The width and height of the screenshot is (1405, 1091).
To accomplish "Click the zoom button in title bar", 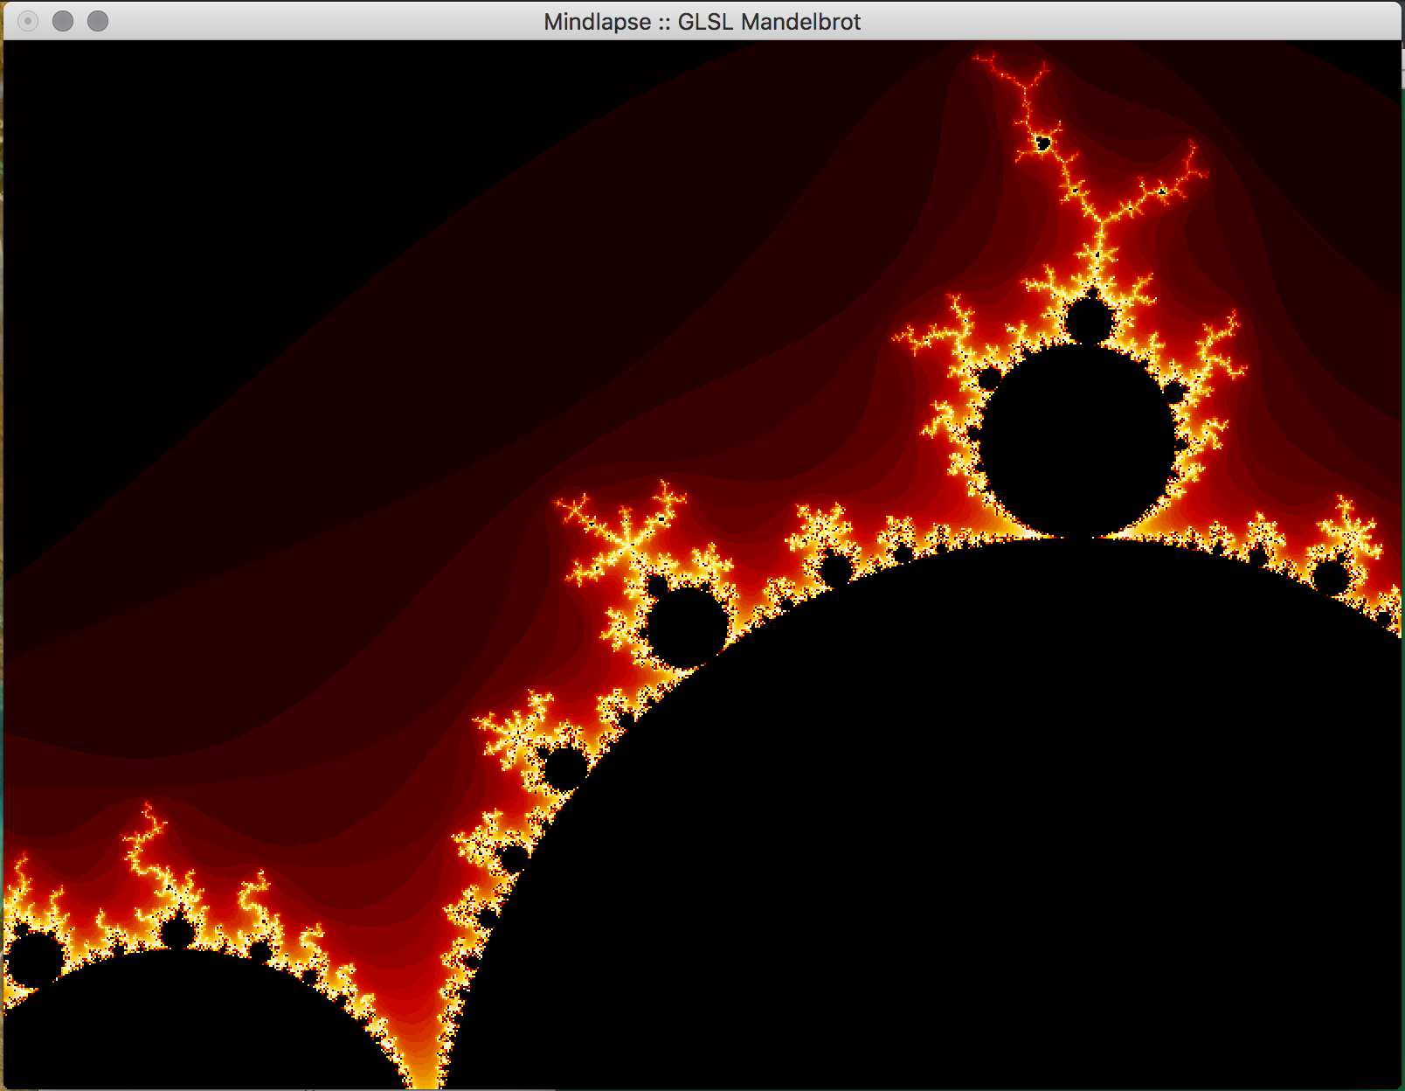I will click(x=98, y=21).
